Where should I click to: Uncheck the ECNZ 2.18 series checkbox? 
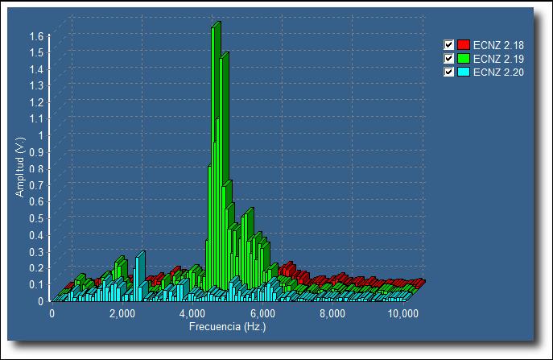pyautogui.click(x=448, y=45)
